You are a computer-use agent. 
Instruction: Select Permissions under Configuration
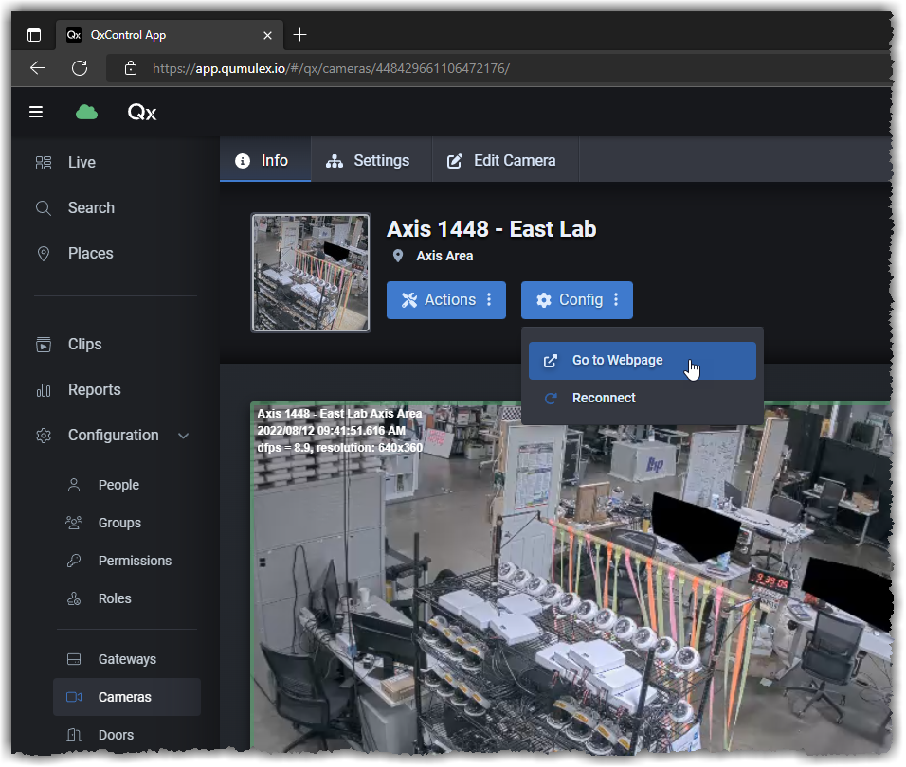pos(135,561)
